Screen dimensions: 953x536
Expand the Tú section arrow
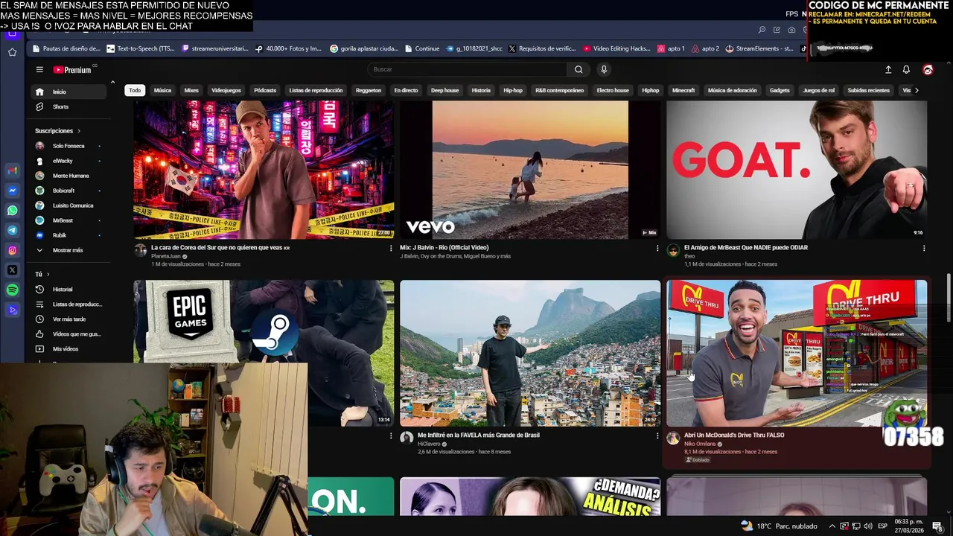(48, 274)
